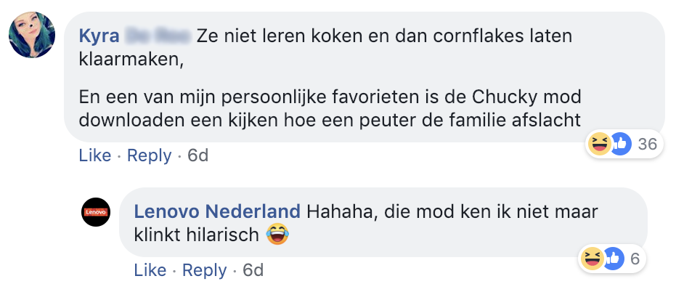Screen dimensions: 684x292
Task: View the 36 reactions on Kyra's comment
Action: [646, 144]
